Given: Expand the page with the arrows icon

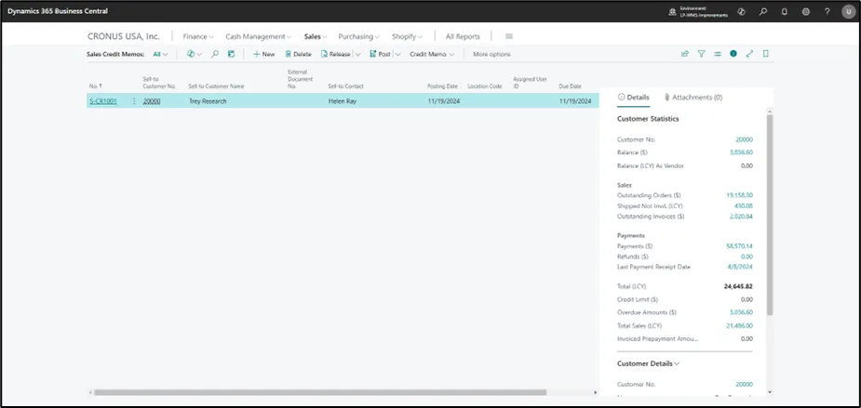Looking at the screenshot, I should click(x=749, y=54).
